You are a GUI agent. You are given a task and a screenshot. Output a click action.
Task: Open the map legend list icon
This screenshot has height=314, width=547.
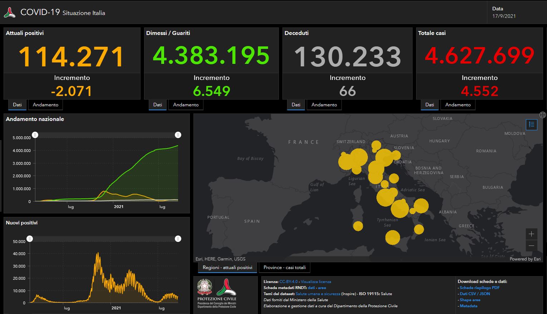(x=531, y=124)
